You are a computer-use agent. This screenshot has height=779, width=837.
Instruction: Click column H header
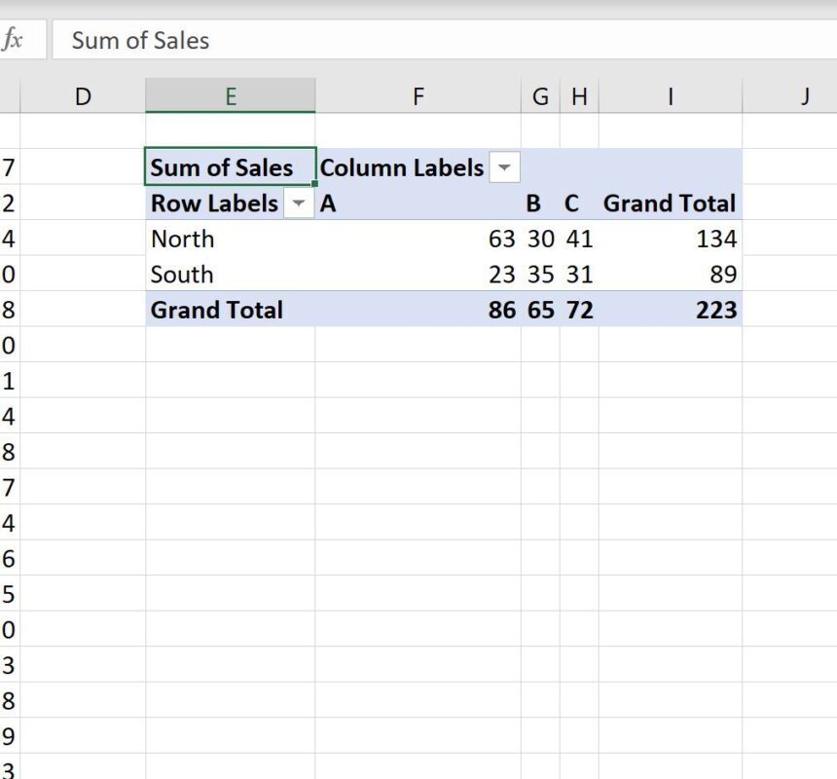[579, 96]
